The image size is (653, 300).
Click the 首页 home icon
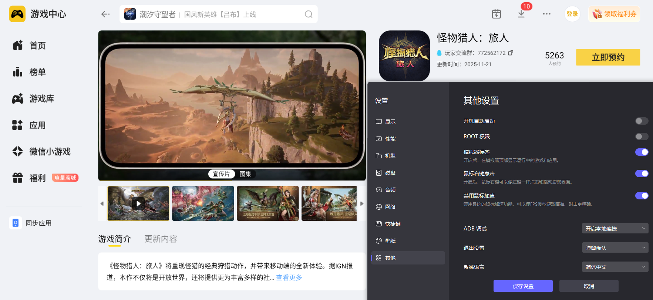coord(18,45)
